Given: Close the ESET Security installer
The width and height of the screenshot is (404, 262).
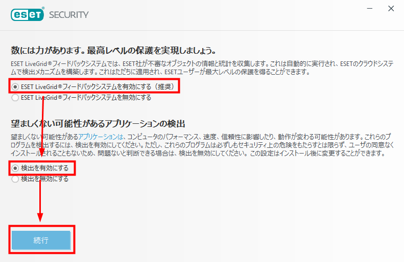Looking at the screenshot, I should (x=391, y=9).
